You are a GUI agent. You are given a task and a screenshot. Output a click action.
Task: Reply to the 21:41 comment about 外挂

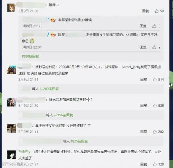[x=144, y=132]
